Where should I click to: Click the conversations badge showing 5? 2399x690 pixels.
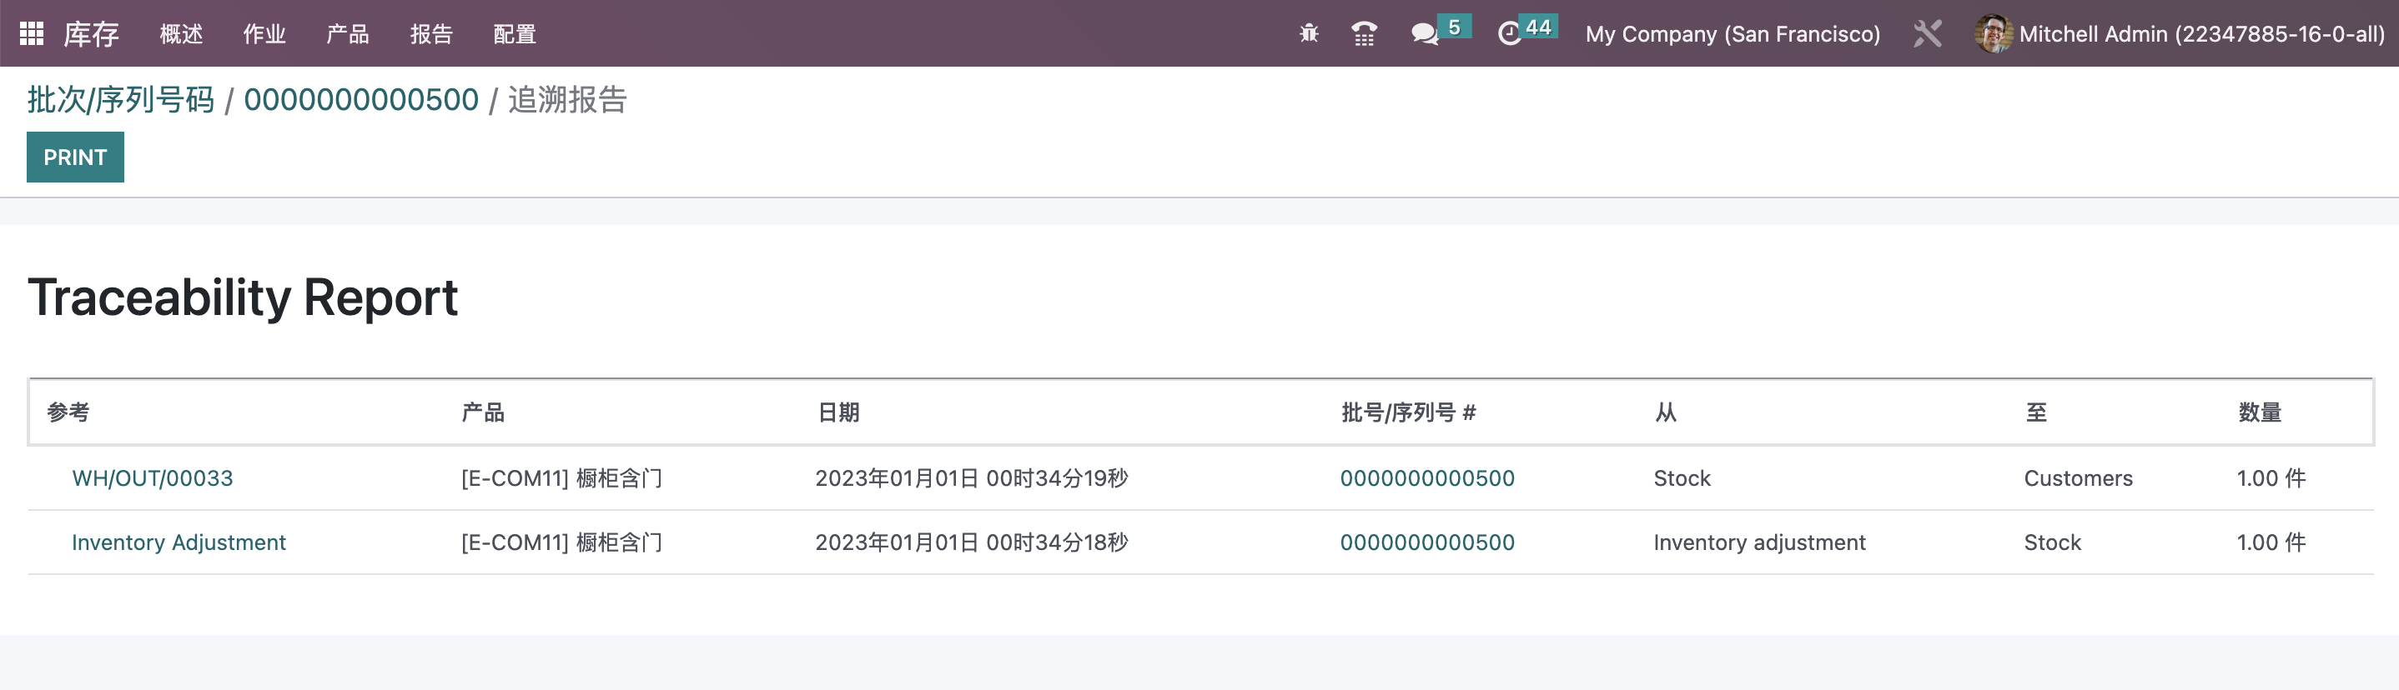(1454, 27)
